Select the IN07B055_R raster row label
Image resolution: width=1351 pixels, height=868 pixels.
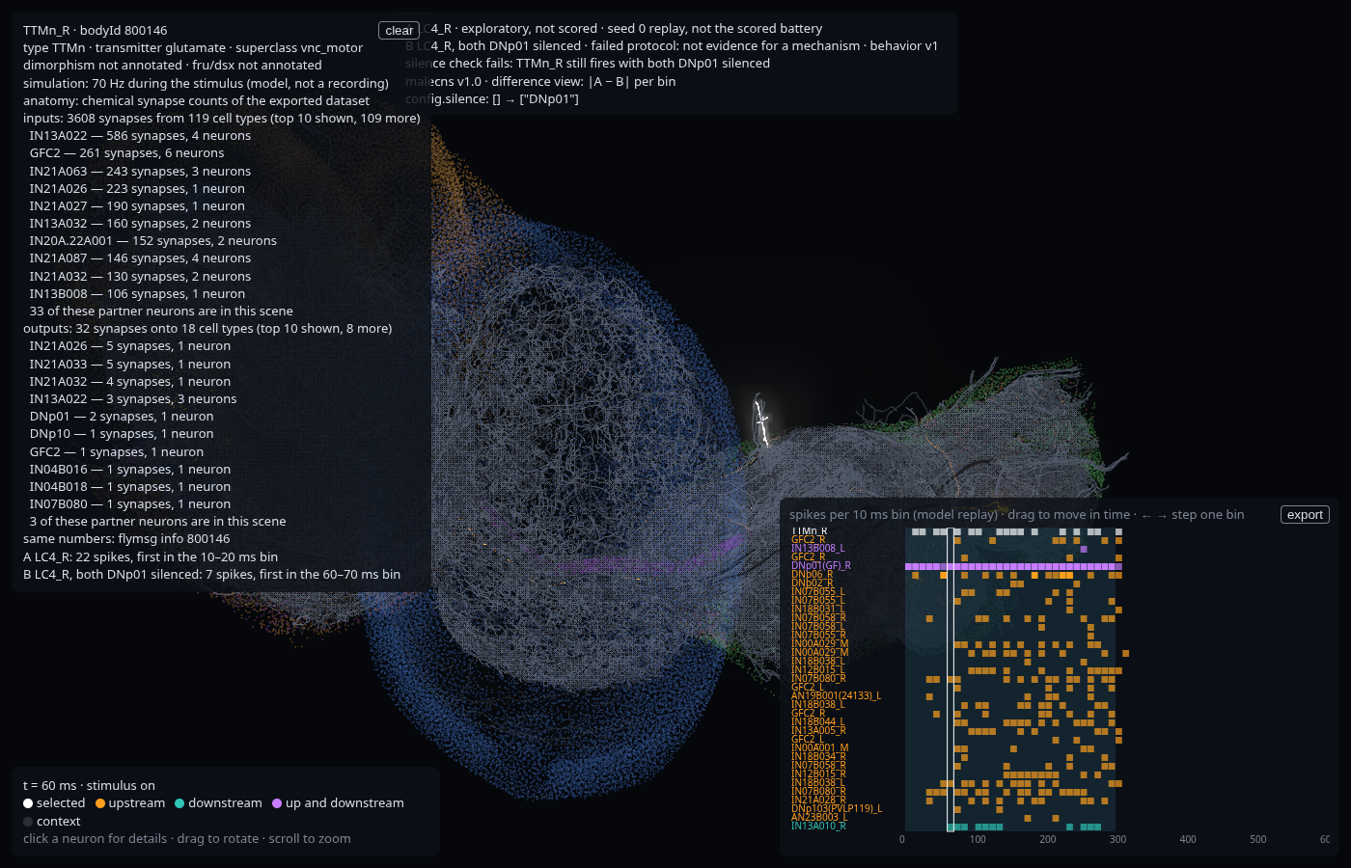coord(818,636)
